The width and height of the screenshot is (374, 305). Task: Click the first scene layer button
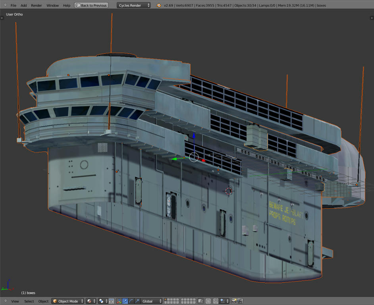click(x=166, y=299)
